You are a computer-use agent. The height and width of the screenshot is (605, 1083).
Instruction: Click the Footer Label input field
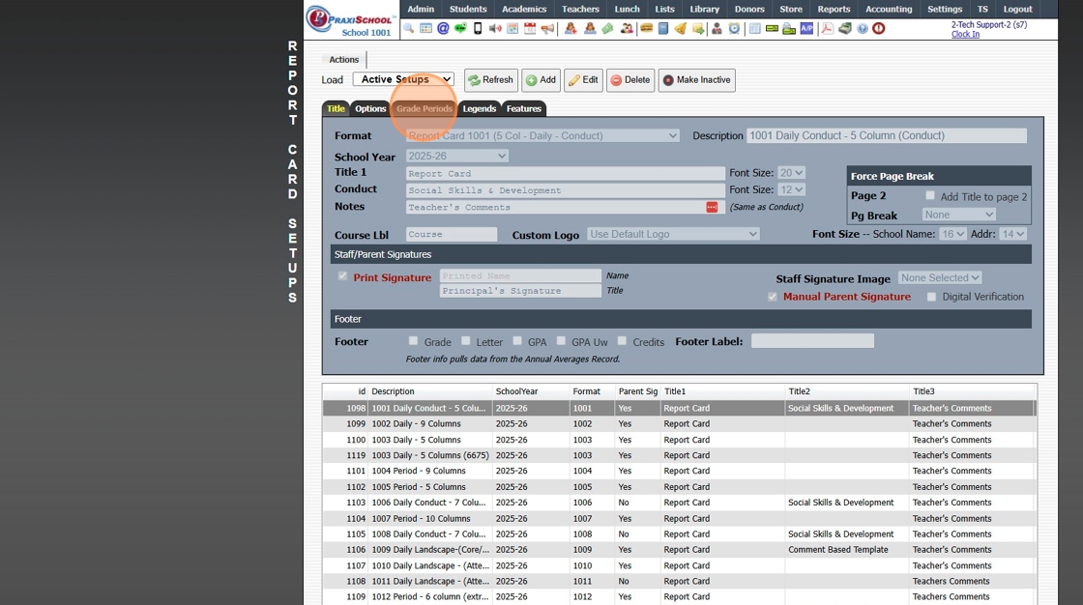812,341
